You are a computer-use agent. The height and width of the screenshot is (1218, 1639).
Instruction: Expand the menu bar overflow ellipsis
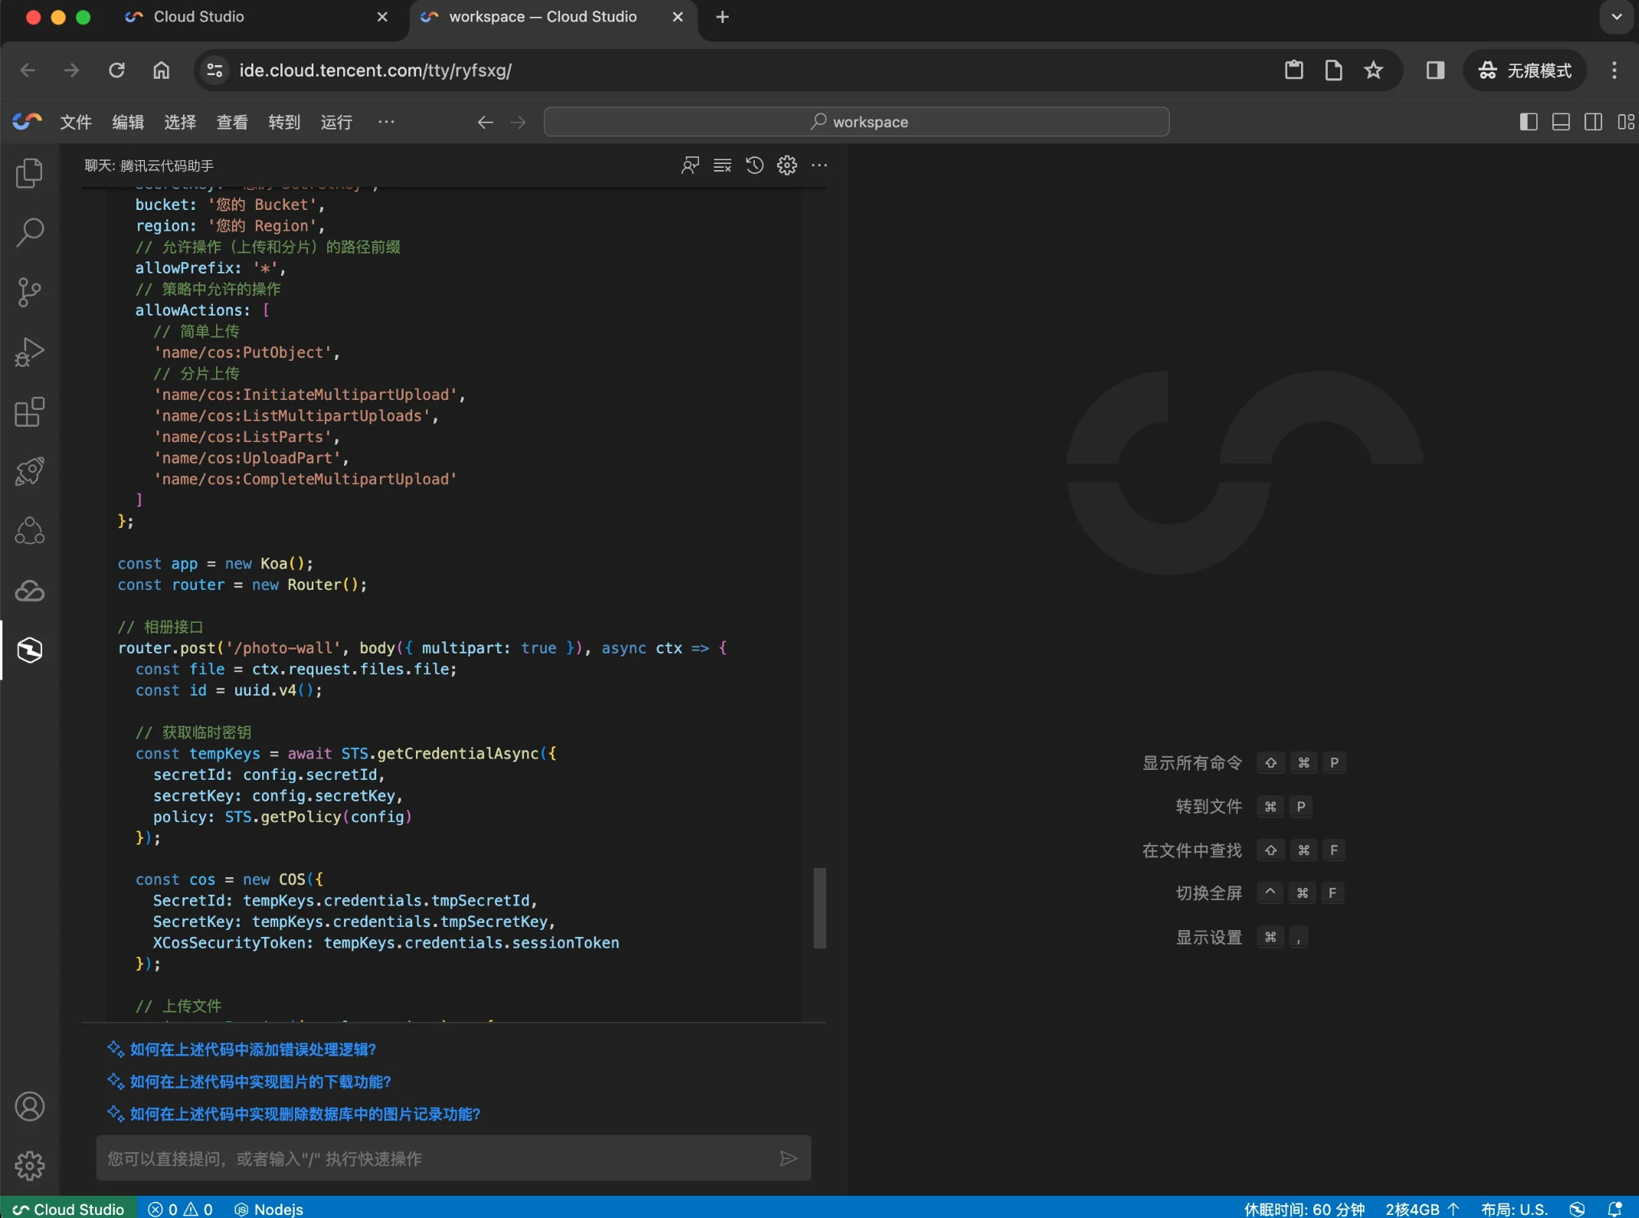386,122
